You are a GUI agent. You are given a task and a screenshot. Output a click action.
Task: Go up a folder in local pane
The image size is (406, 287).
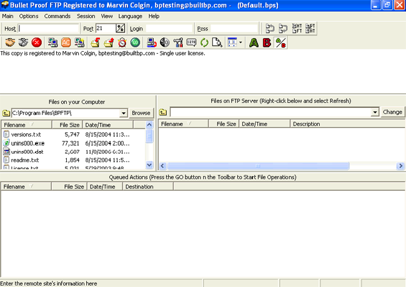(x=6, y=113)
